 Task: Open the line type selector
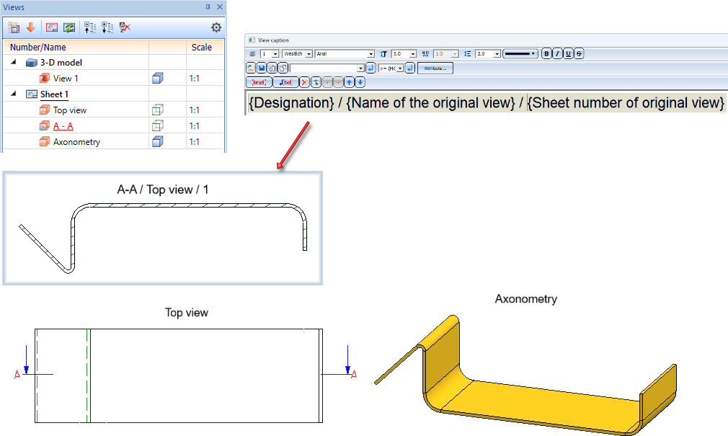click(520, 54)
